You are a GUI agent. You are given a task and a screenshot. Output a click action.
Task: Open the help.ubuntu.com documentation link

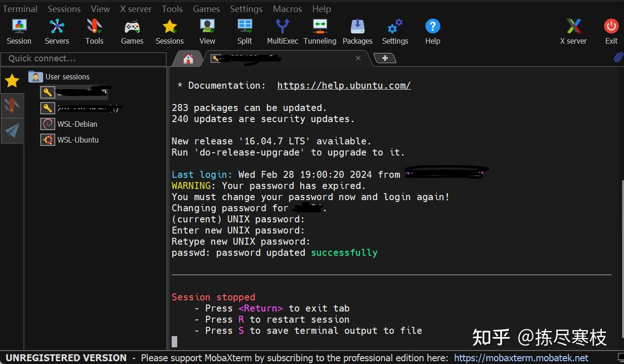click(344, 85)
